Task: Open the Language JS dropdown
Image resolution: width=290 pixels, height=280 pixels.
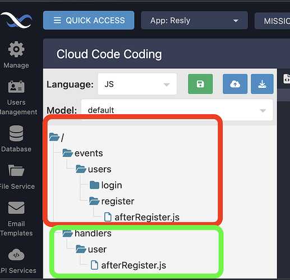Action: pos(137,84)
